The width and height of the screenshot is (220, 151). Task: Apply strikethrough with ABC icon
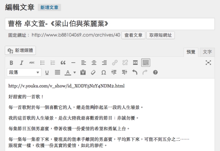point(32,63)
